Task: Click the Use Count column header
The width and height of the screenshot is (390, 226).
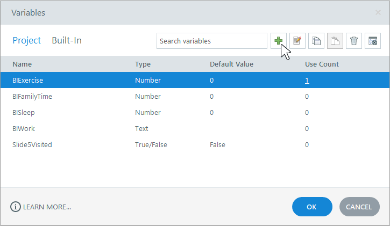Action: 322,64
